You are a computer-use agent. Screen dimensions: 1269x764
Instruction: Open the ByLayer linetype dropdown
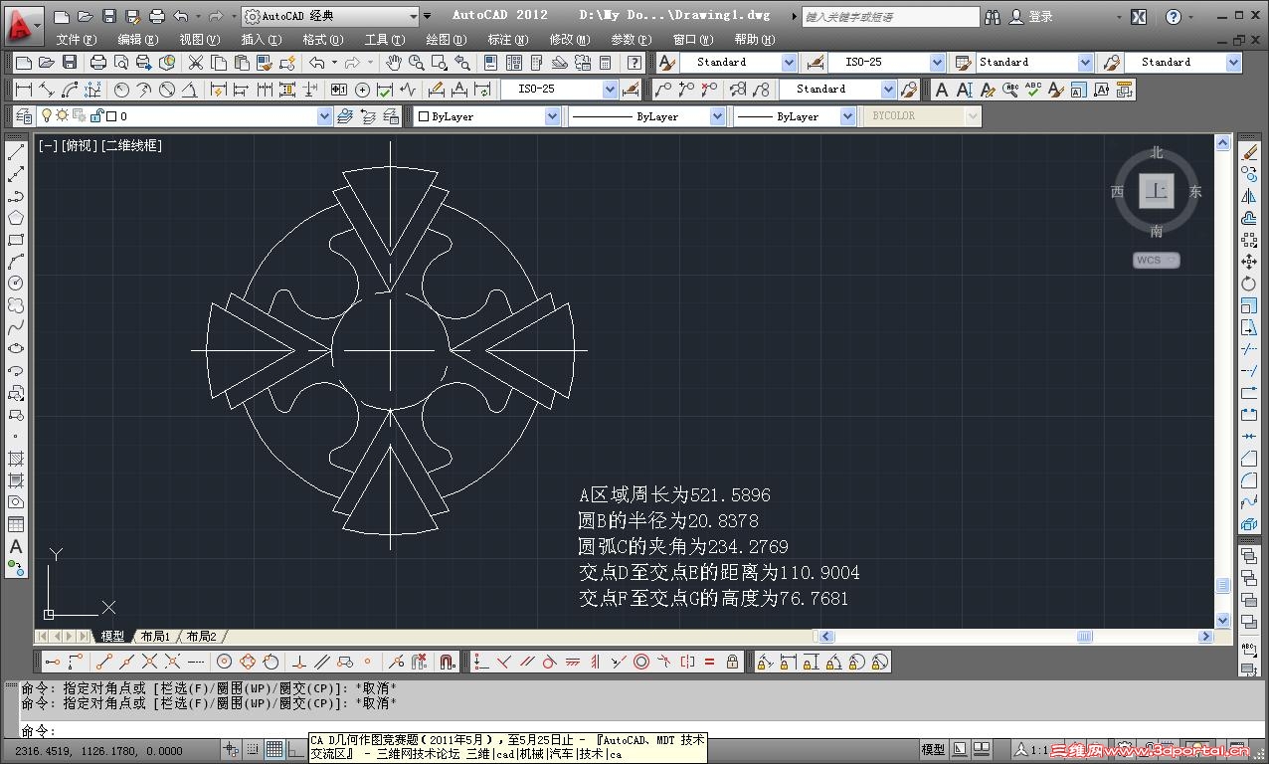coord(717,116)
